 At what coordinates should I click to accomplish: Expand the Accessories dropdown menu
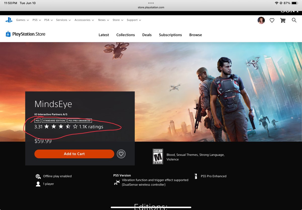click(x=84, y=20)
